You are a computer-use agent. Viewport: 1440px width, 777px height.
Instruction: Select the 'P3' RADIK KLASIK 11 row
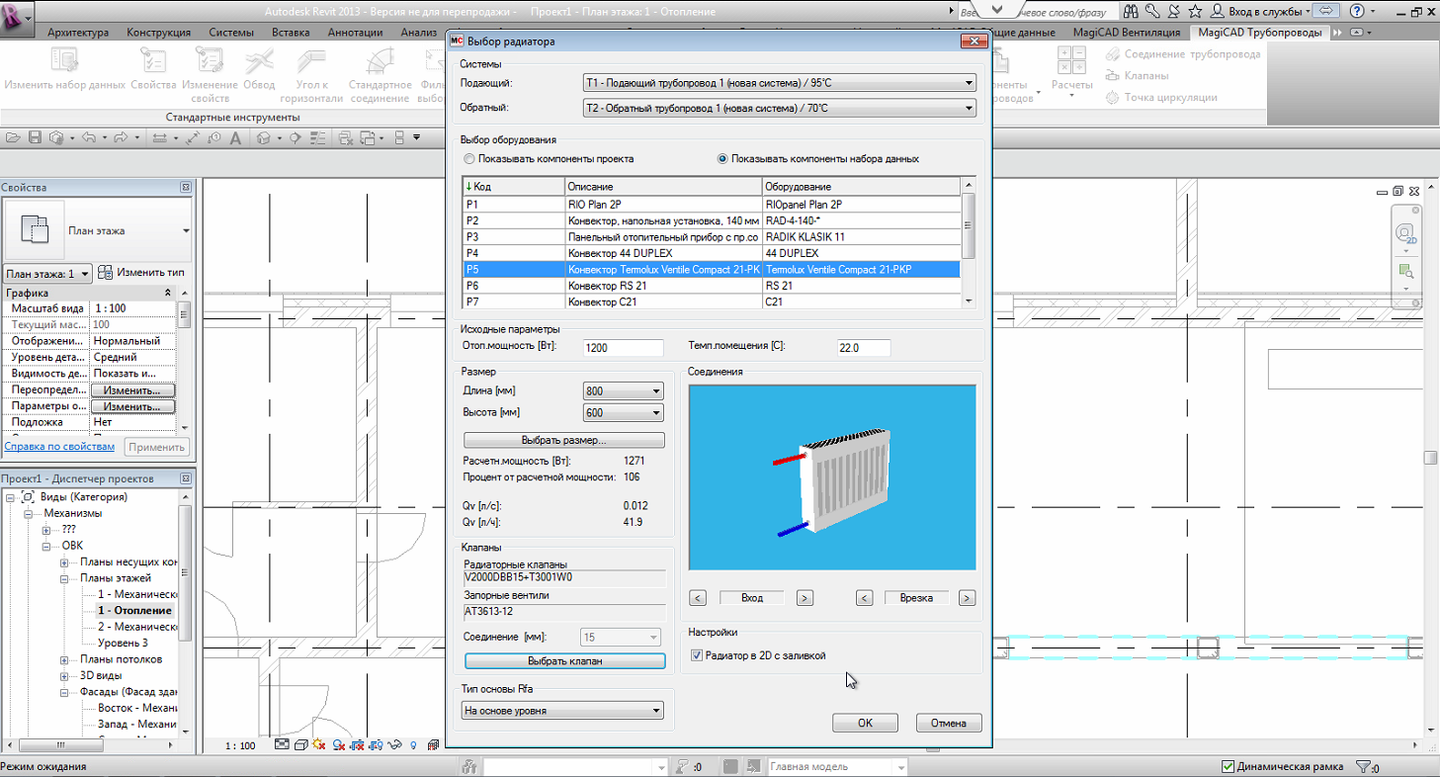(x=712, y=237)
